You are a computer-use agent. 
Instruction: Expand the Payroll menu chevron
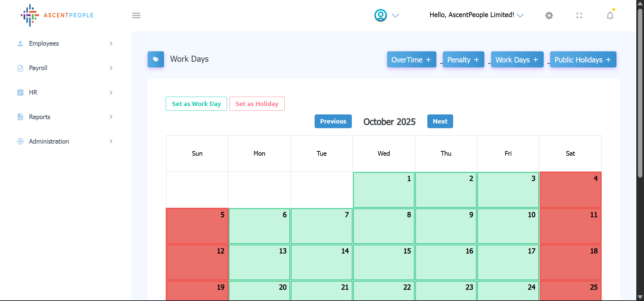coord(111,68)
